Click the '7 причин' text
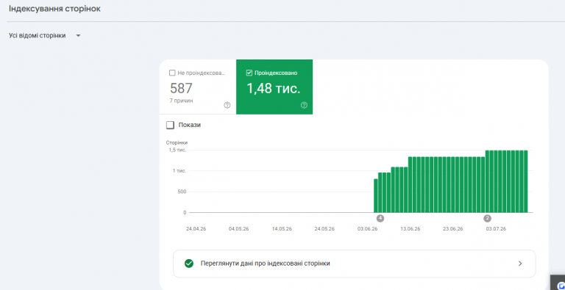This screenshot has height=290, width=565. (181, 101)
